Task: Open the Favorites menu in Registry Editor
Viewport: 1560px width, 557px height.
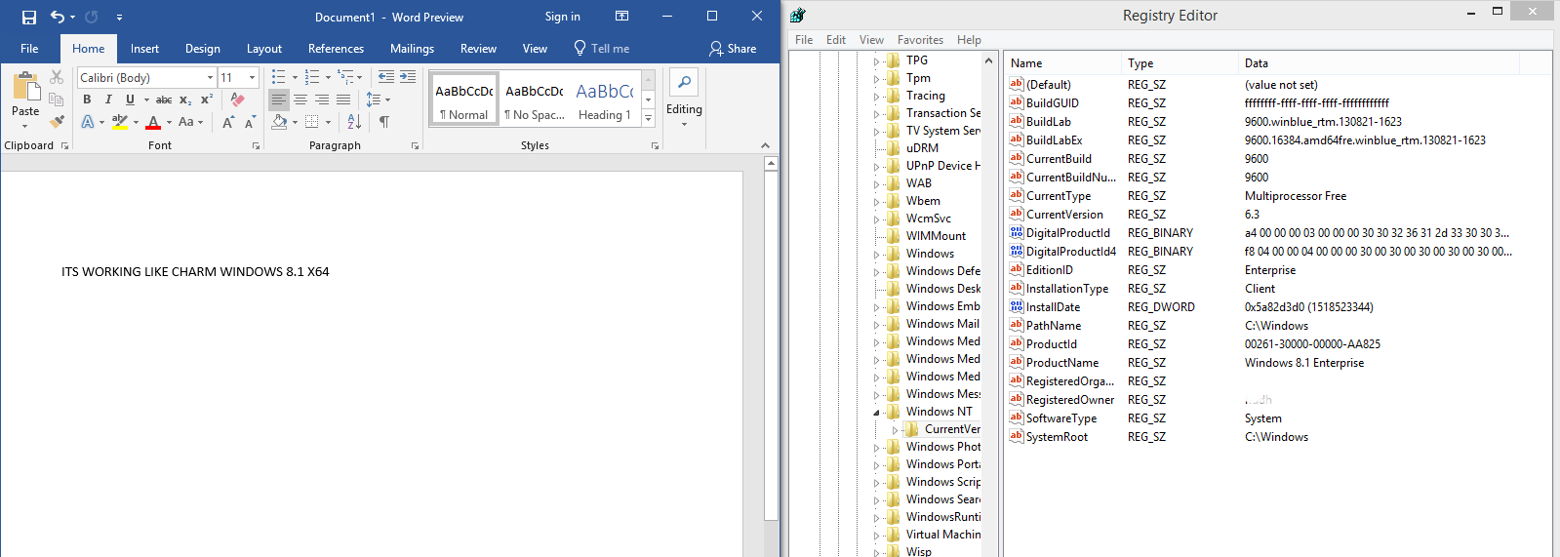Action: pos(920,40)
